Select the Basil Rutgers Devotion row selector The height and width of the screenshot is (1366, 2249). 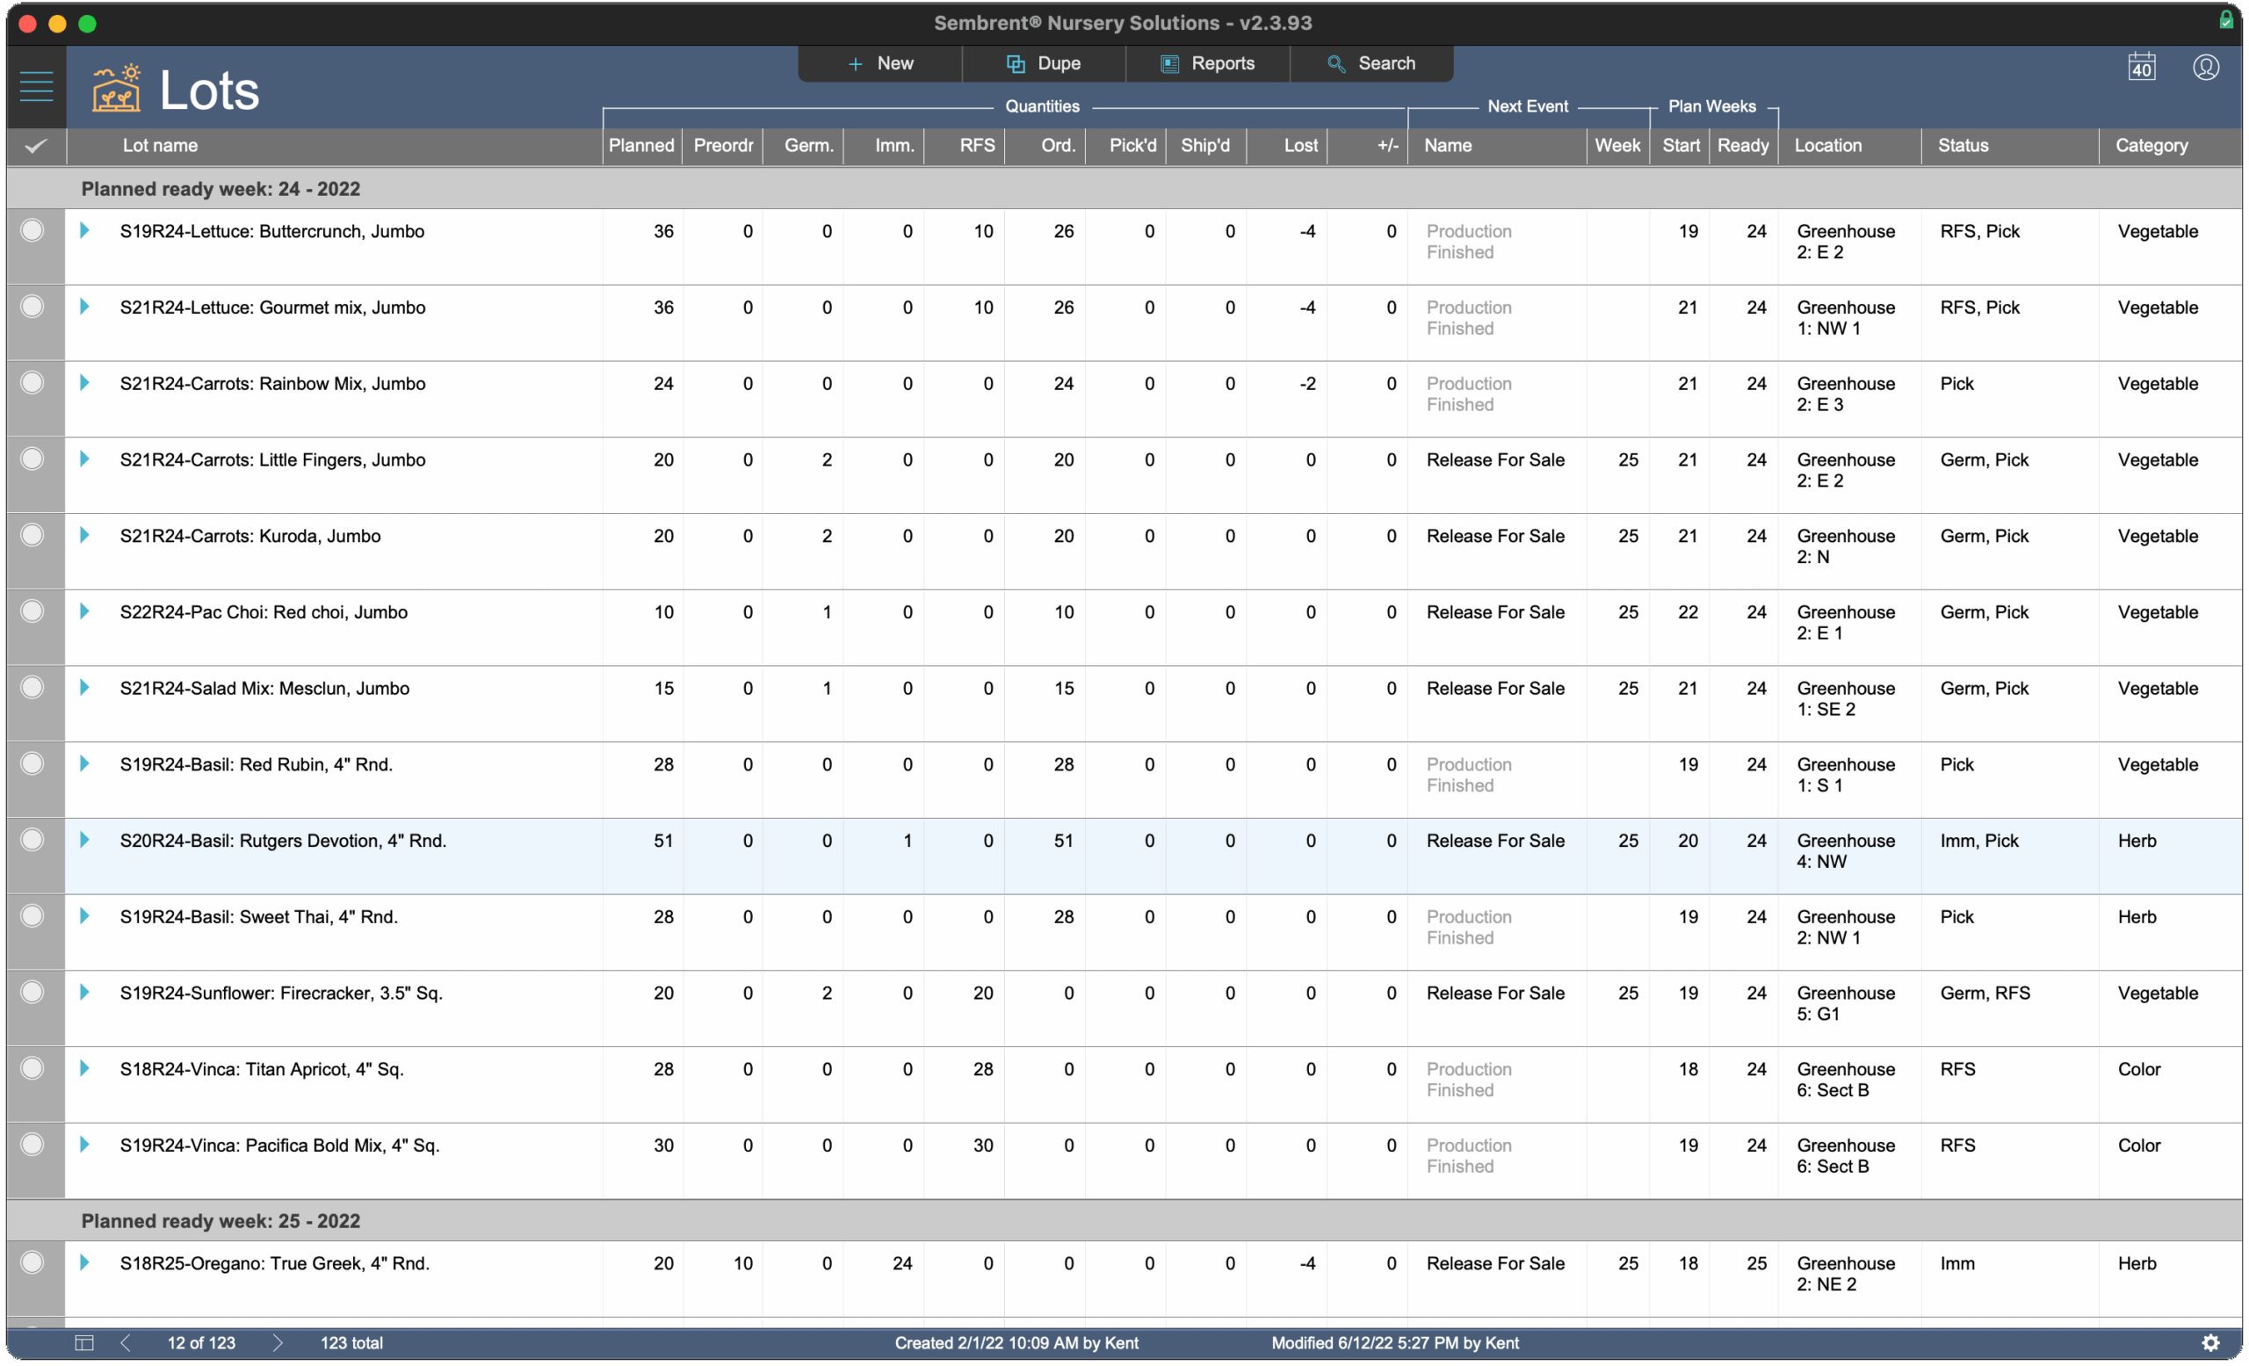pos(32,840)
